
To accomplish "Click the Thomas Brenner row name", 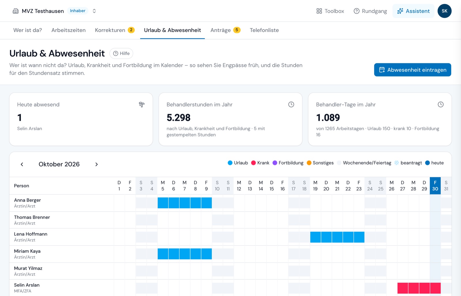I will [32, 217].
